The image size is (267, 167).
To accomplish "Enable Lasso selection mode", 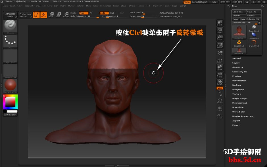I will (220, 116).
